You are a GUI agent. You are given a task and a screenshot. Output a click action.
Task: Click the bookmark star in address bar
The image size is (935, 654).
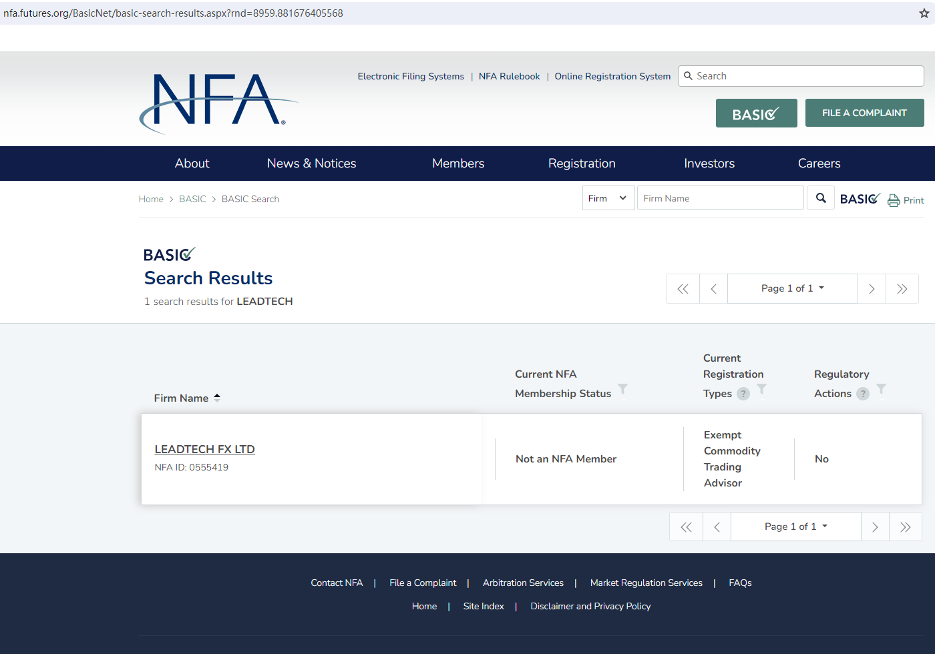pos(924,13)
